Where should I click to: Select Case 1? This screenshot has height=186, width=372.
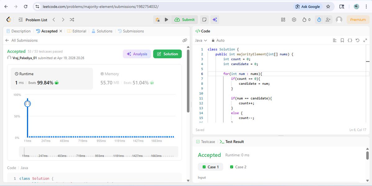[210, 167]
